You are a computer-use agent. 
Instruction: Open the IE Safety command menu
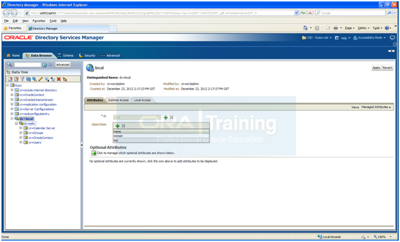(363, 28)
